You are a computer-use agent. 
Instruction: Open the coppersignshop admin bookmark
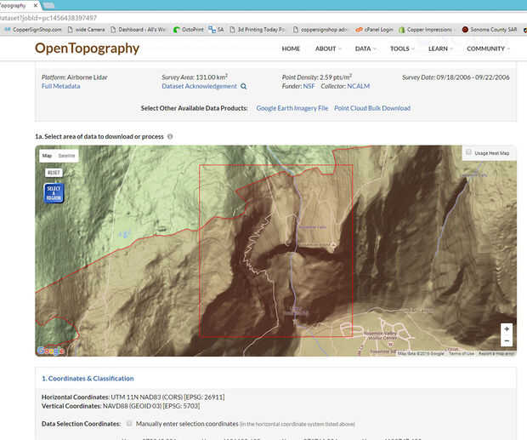tap(320, 30)
